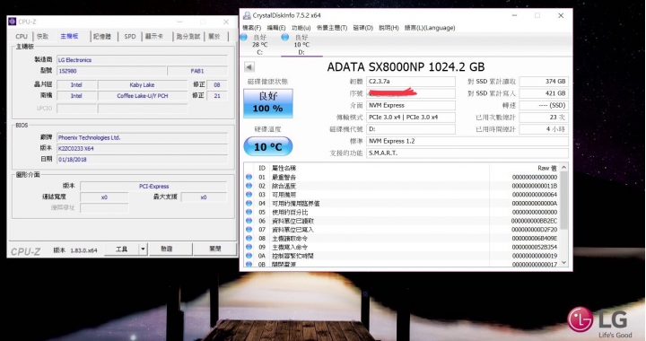This screenshot has width=646, height=341.
Task: Open the 記憶體 tab in CPU-Z
Action: click(102, 36)
